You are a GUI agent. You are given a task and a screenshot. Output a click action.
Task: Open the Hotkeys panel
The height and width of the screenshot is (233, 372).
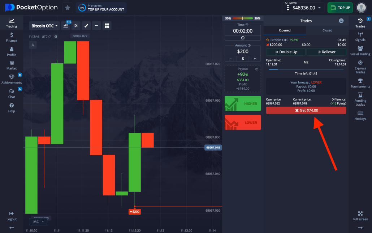(x=360, y=116)
